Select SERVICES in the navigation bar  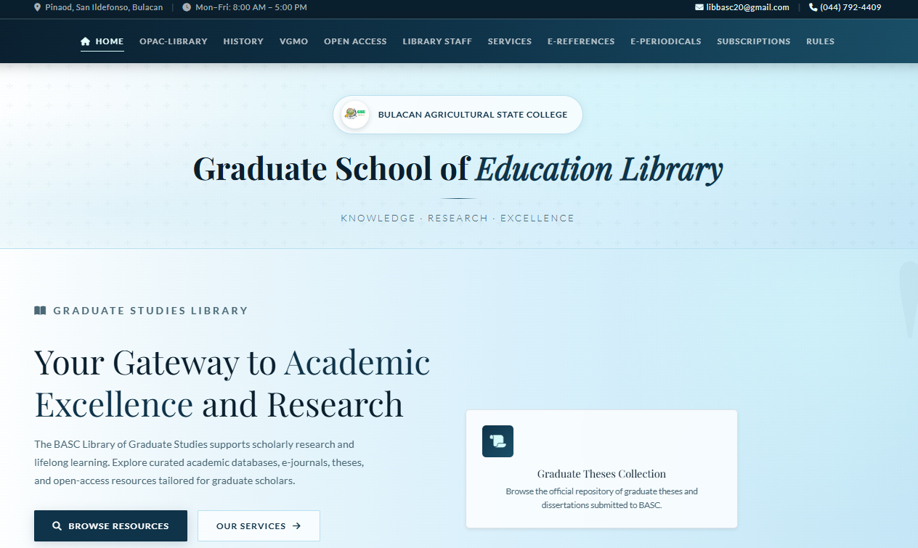pos(510,41)
